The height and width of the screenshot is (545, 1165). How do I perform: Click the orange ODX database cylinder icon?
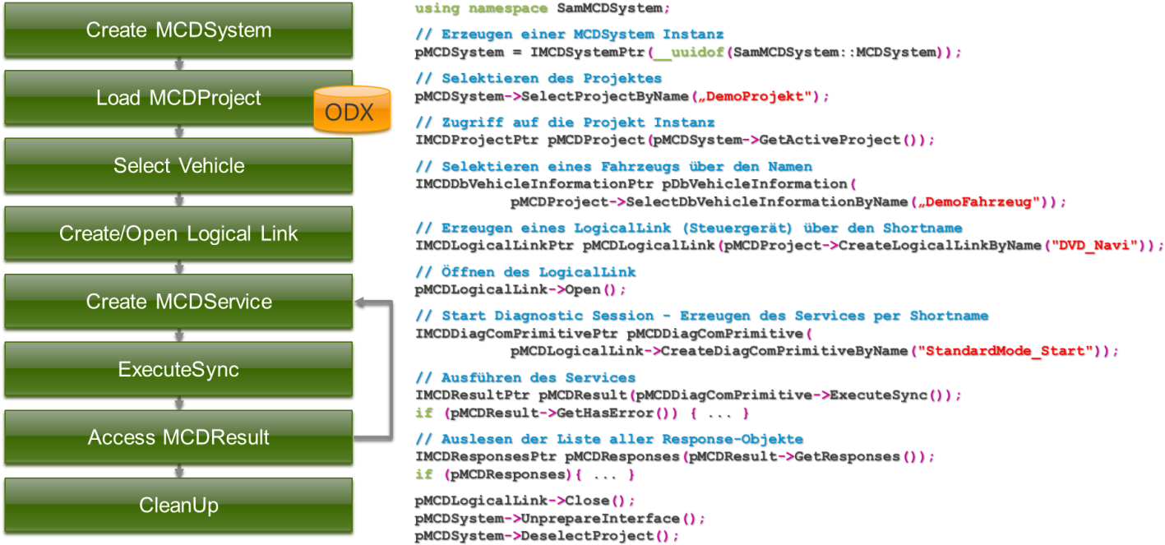353,111
